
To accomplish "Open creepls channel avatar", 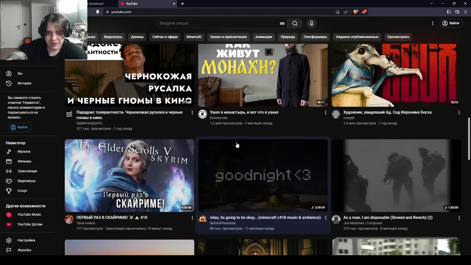I will tap(336, 114).
